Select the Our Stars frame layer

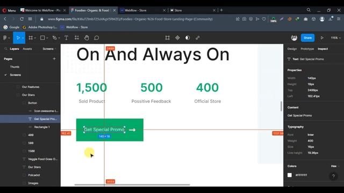[x=28, y=95]
